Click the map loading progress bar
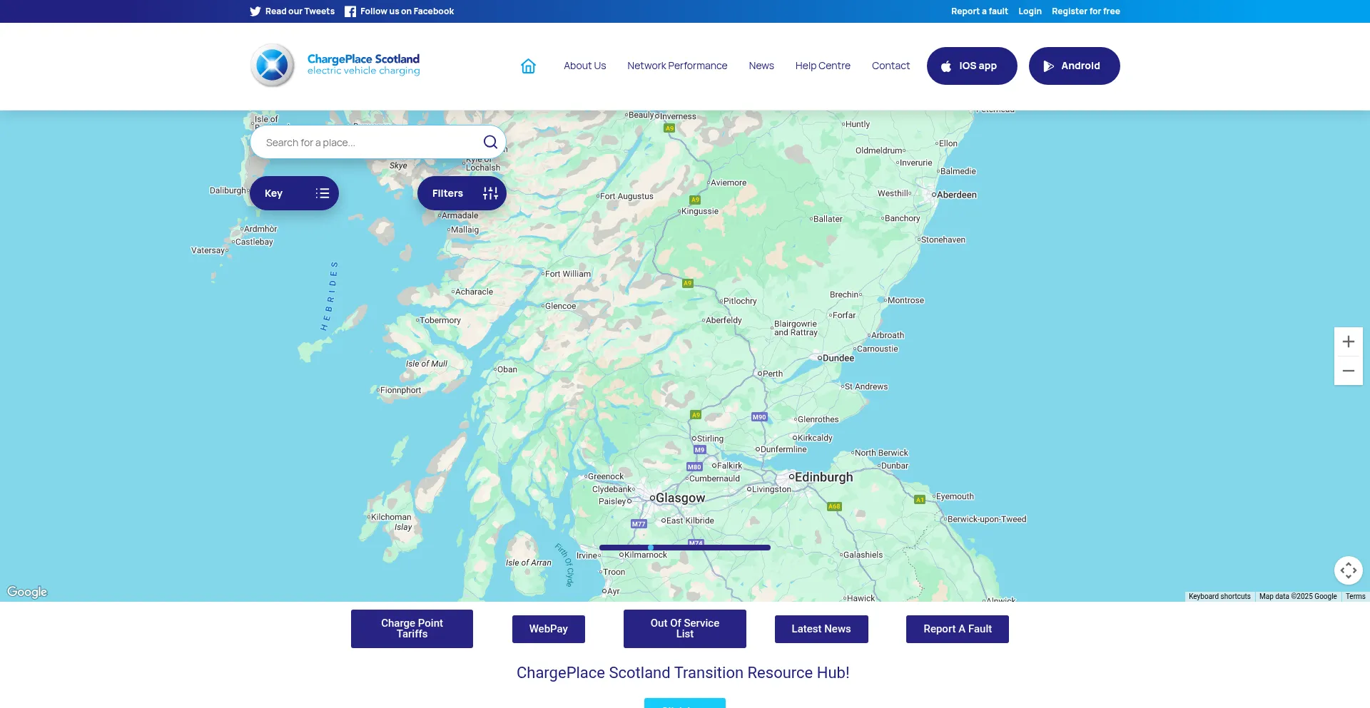 coord(684,548)
